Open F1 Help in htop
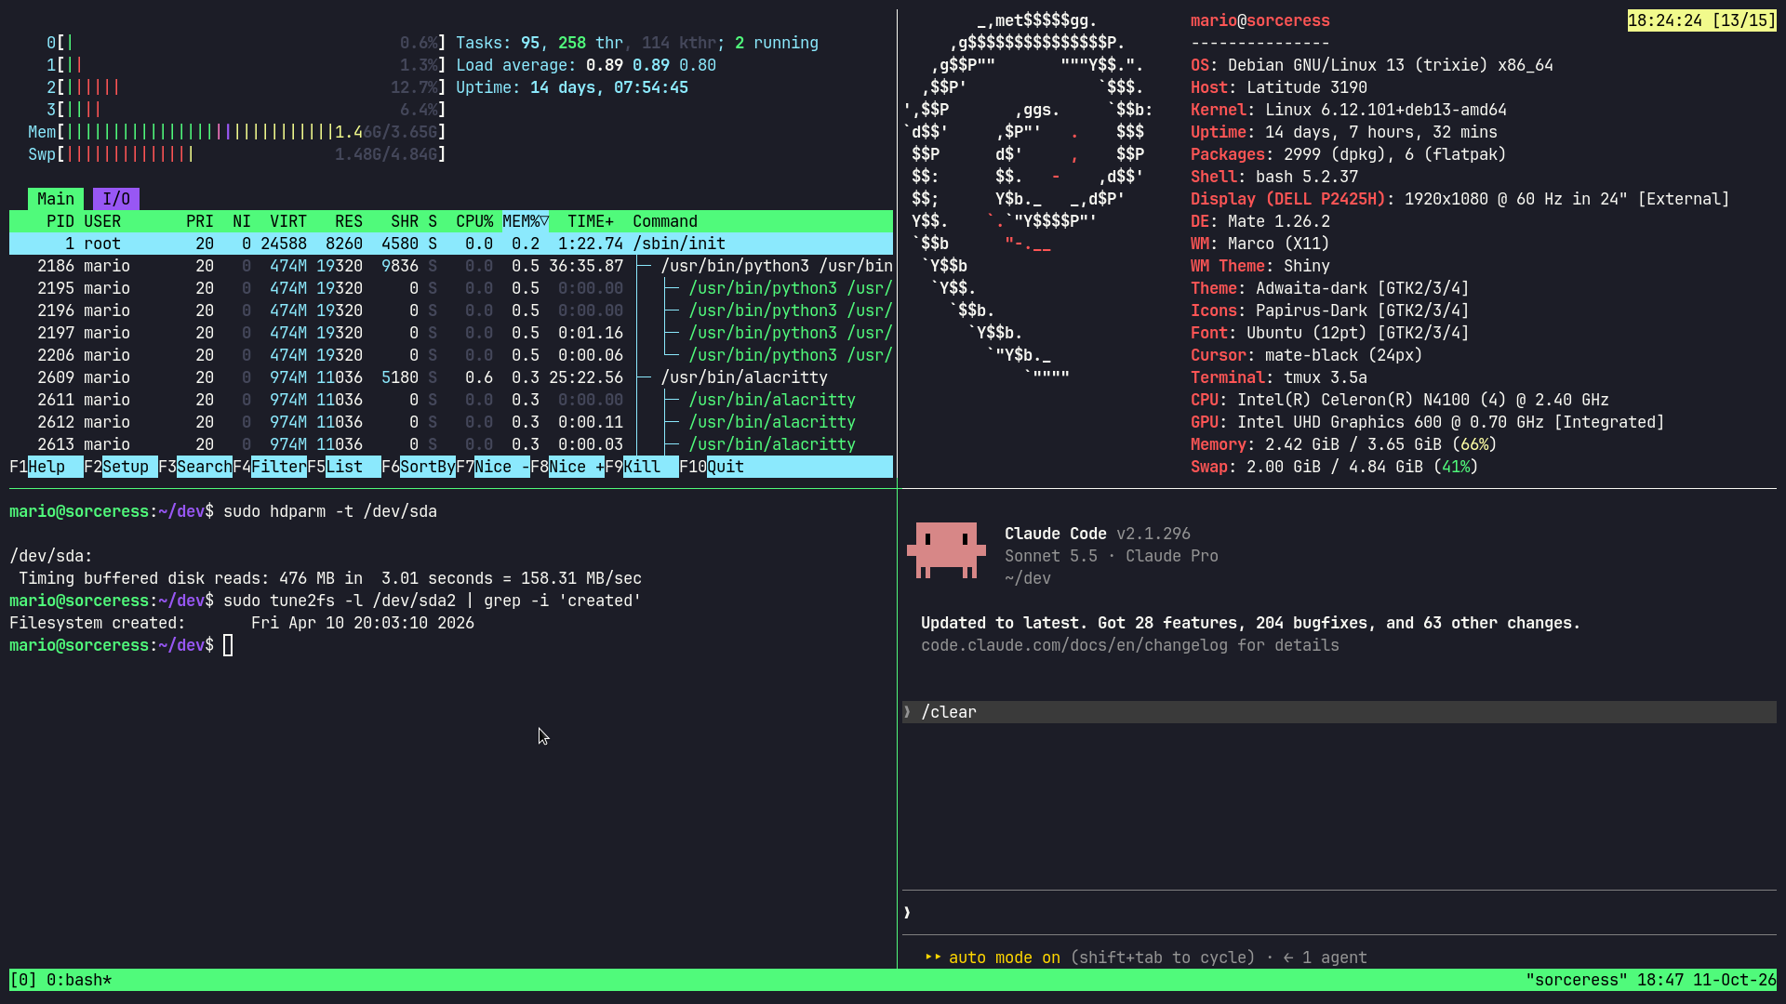 click(47, 467)
